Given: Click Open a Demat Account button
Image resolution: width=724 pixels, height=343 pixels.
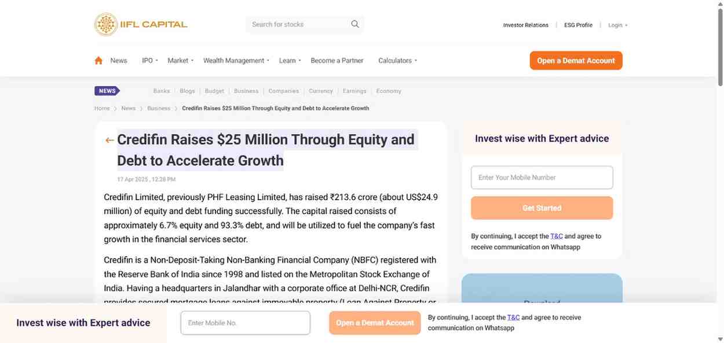Looking at the screenshot, I should [576, 60].
